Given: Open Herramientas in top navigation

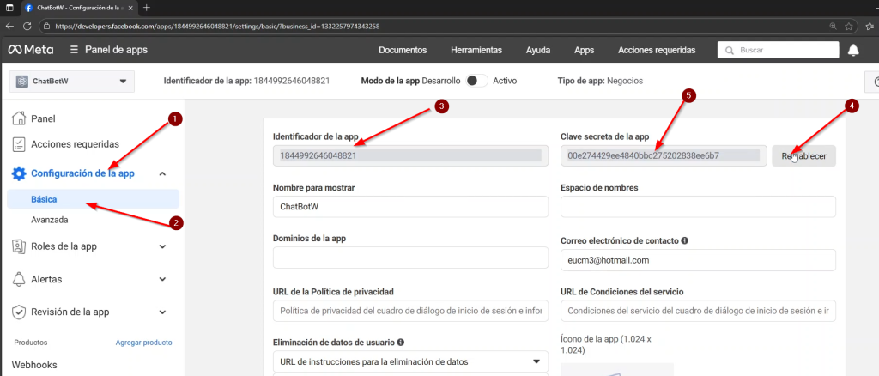Looking at the screenshot, I should click(476, 50).
